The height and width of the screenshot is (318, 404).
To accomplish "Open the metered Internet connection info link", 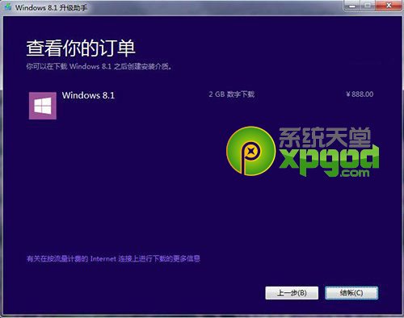I will 113,259.
